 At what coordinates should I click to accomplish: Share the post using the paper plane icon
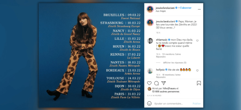point(163,83)
